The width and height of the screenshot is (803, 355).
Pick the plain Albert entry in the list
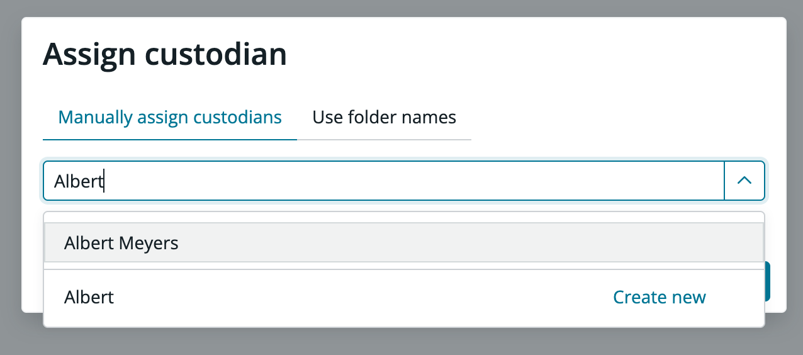(x=89, y=297)
